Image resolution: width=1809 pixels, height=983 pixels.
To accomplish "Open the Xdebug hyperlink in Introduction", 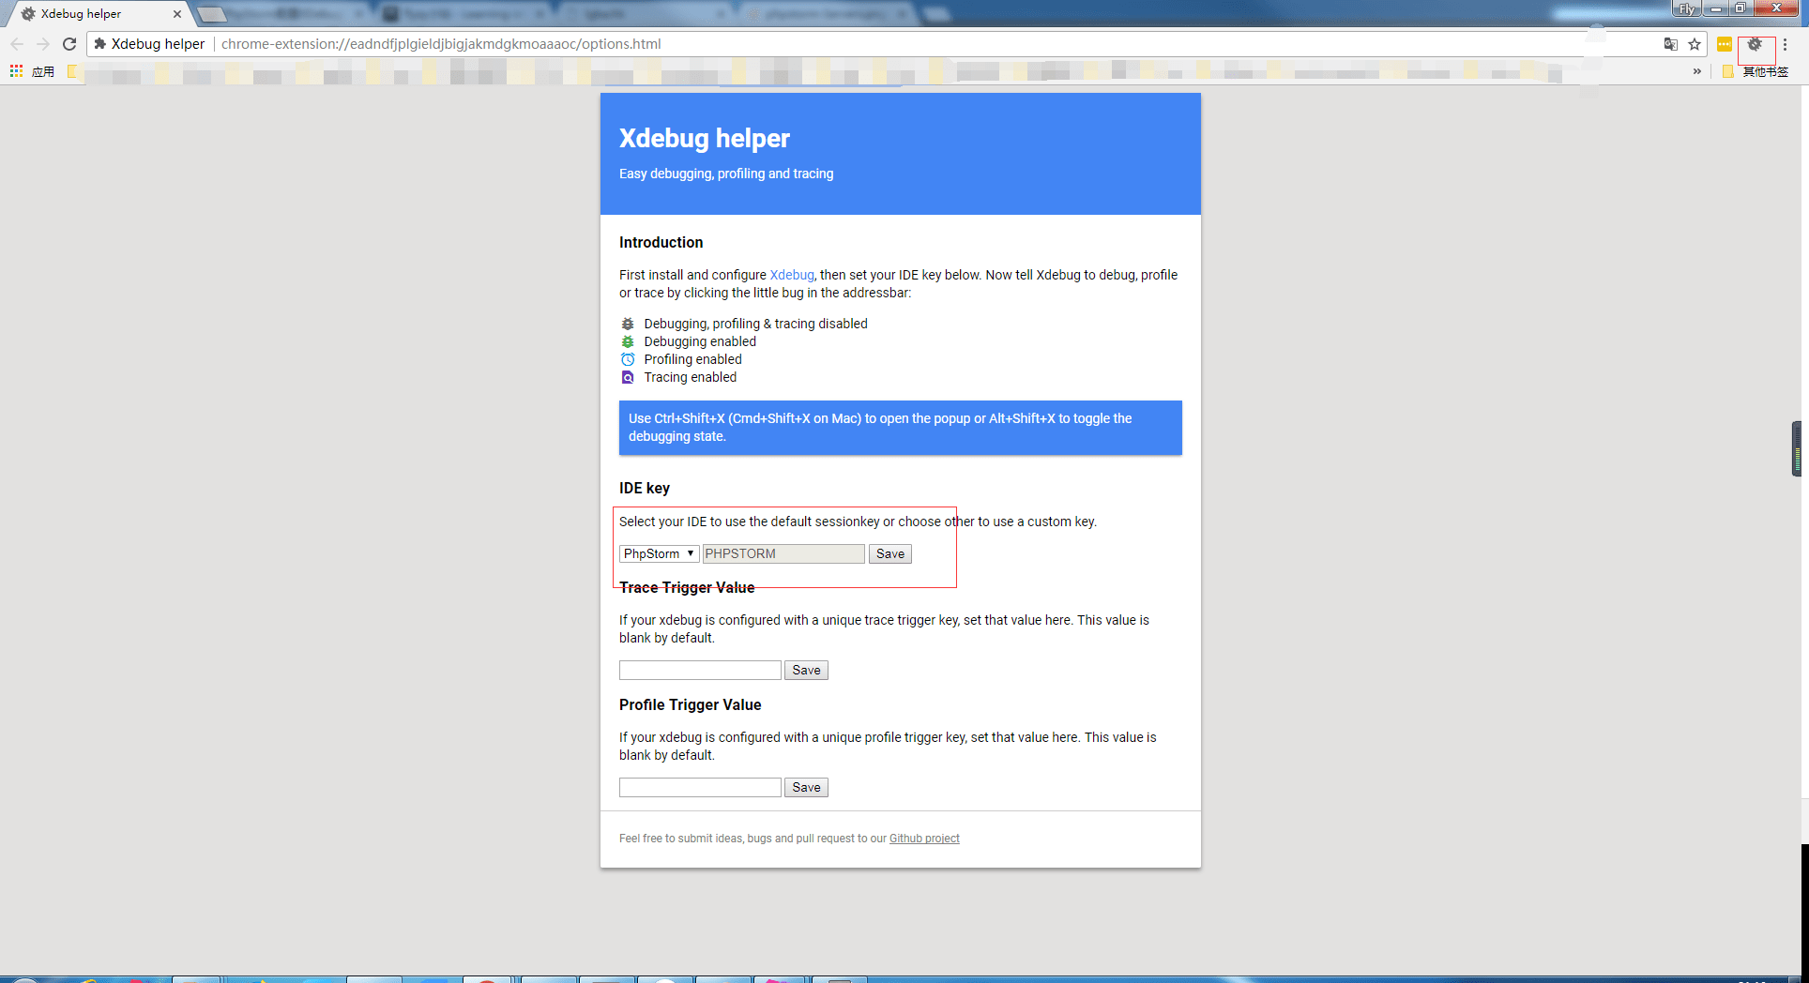I will coord(792,275).
